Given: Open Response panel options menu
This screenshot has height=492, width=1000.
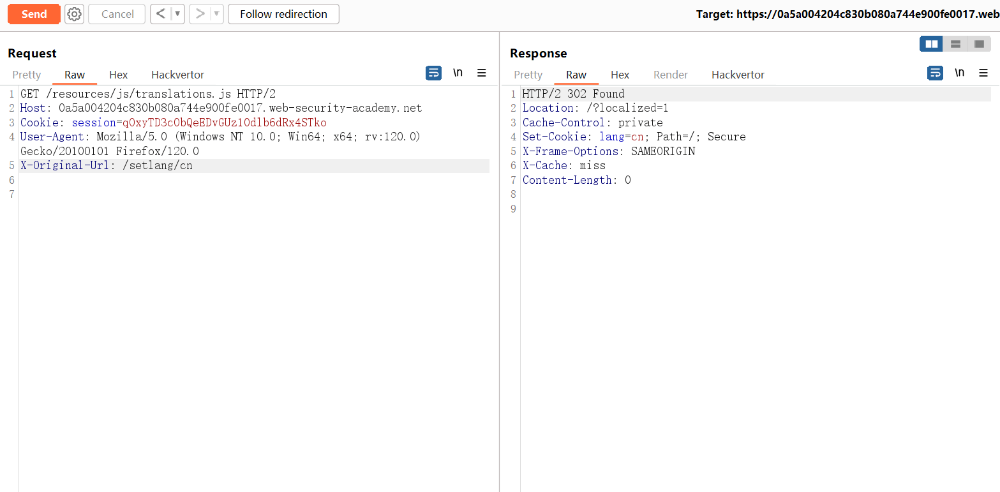Looking at the screenshot, I should 983,73.
